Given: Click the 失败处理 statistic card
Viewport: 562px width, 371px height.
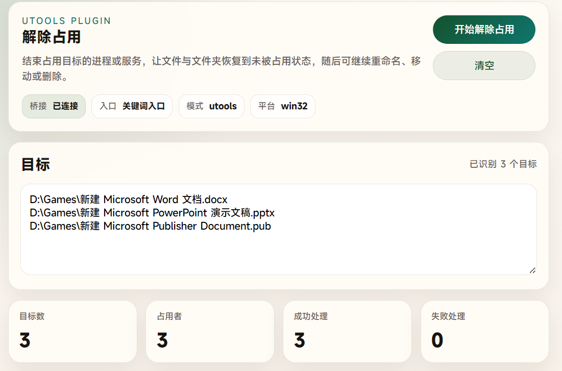Looking at the screenshot, I should coord(484,331).
